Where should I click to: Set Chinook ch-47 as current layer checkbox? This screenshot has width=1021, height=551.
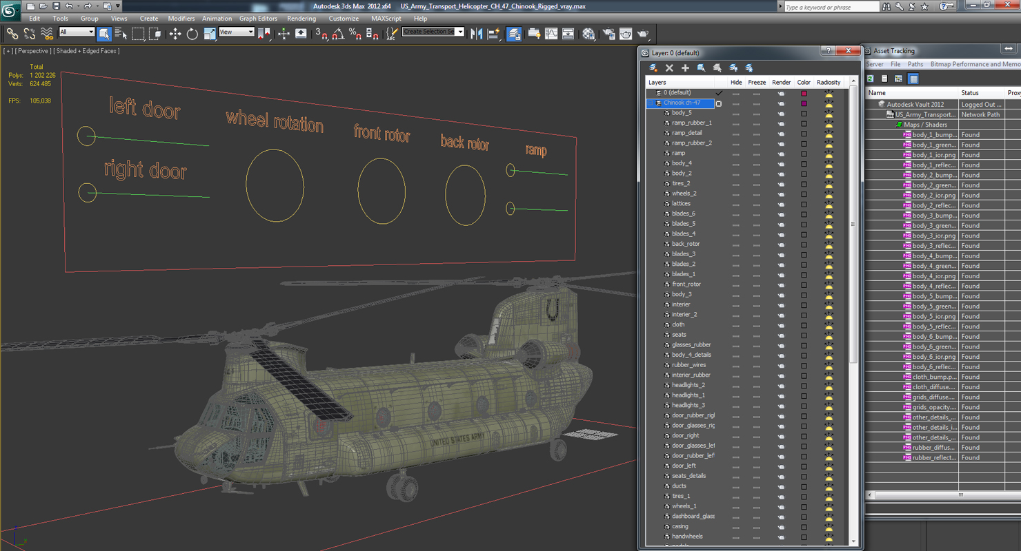coord(719,103)
